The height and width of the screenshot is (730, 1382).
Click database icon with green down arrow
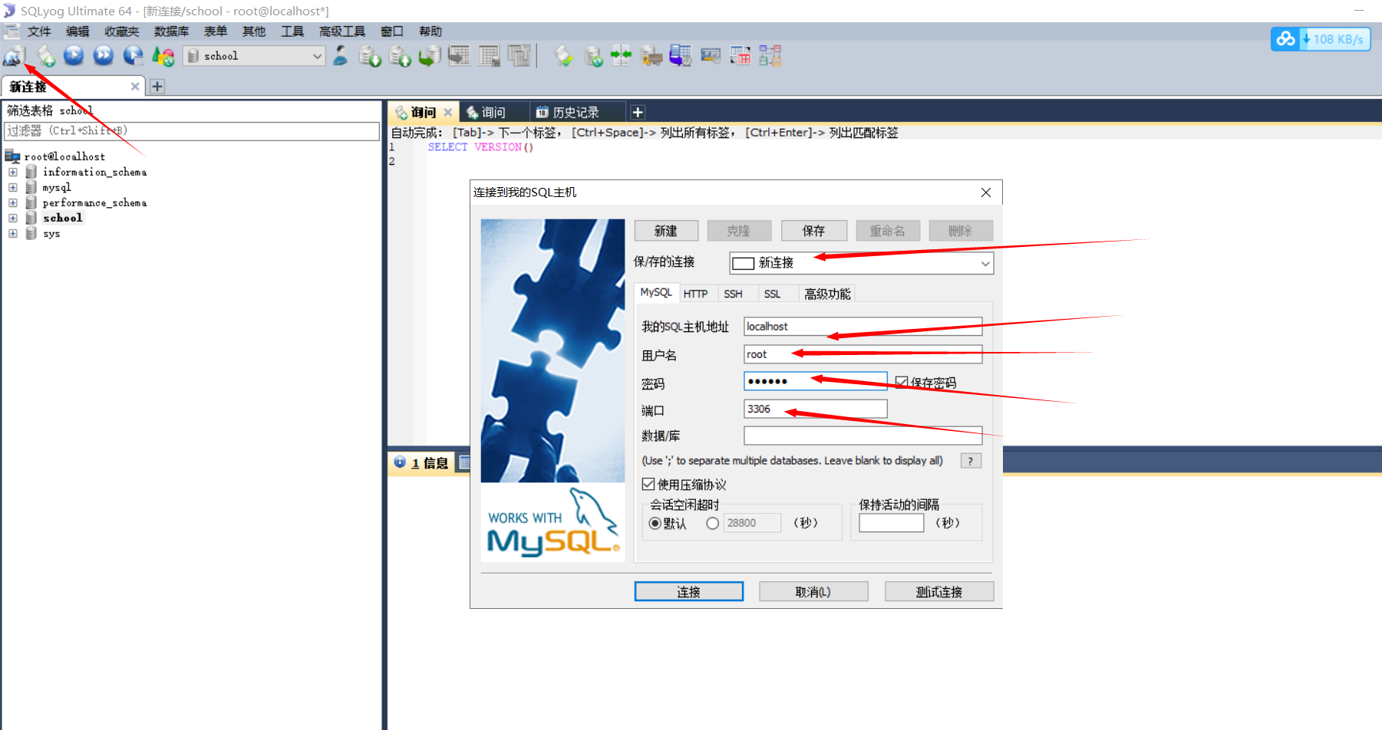coord(370,56)
